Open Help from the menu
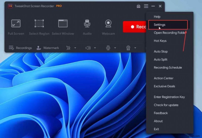This screenshot has height=138, width=202. pos(157,17)
